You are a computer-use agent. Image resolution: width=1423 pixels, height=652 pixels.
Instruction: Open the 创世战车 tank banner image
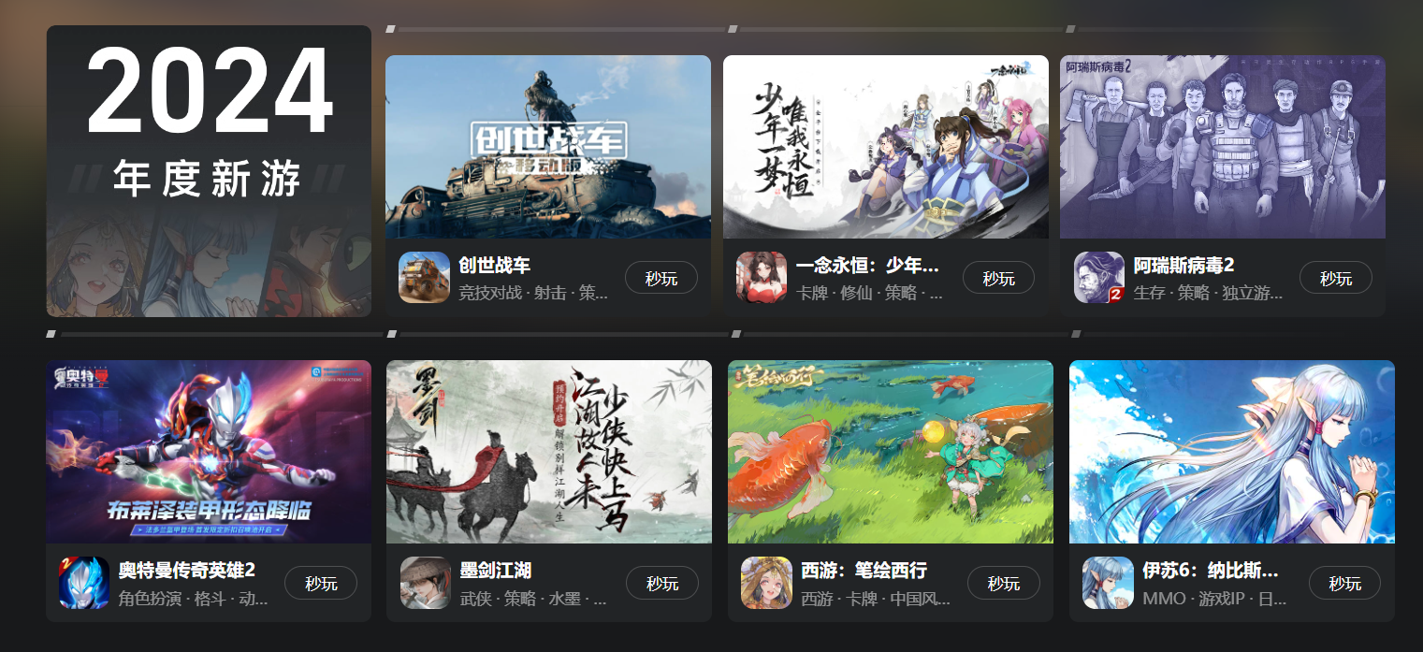[548, 147]
